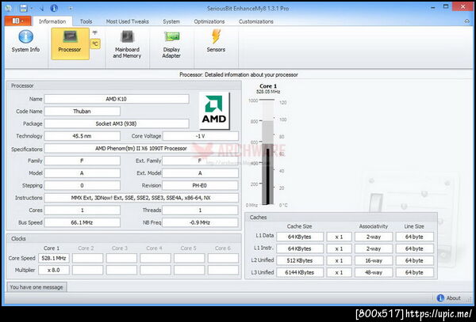
Task: Open the Customizations tab
Action: 256,21
